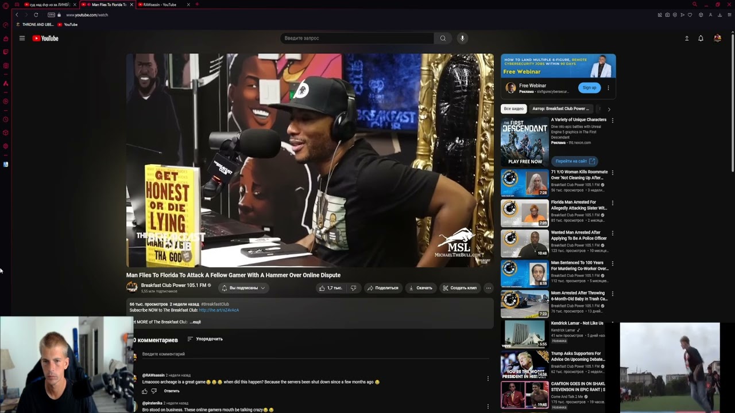This screenshot has width=735, height=413.
Task: Click the YouTube search field
Action: 357,38
